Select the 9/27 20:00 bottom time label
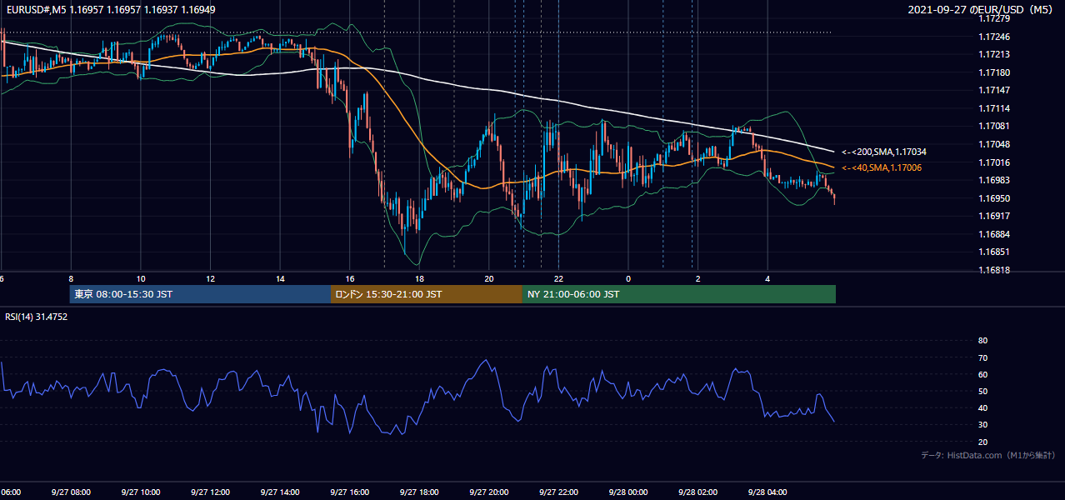This screenshot has width=1065, height=500. point(489,492)
